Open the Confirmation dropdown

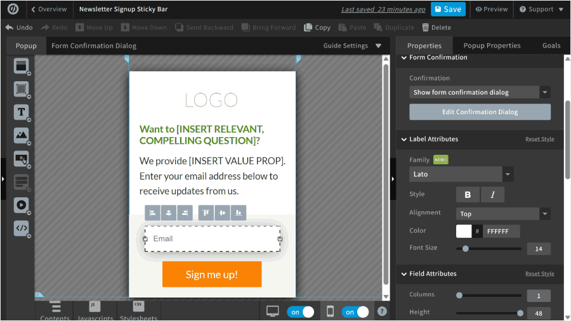pos(480,92)
